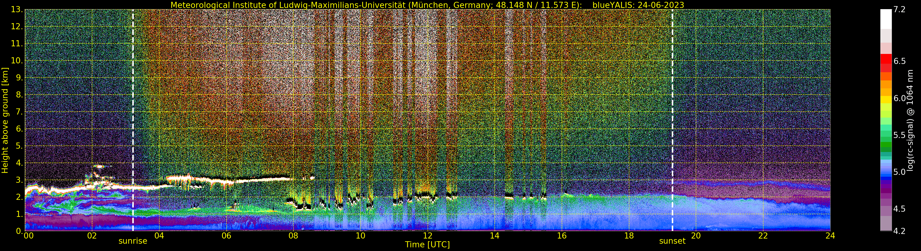
Task: Click the 'log(rc-signal) @ 1064 nm' colorbar label
Action: [911, 120]
